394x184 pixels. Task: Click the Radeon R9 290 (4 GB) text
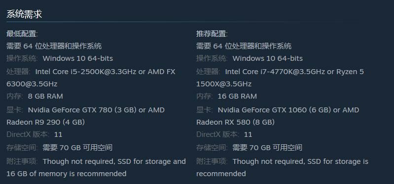point(45,122)
